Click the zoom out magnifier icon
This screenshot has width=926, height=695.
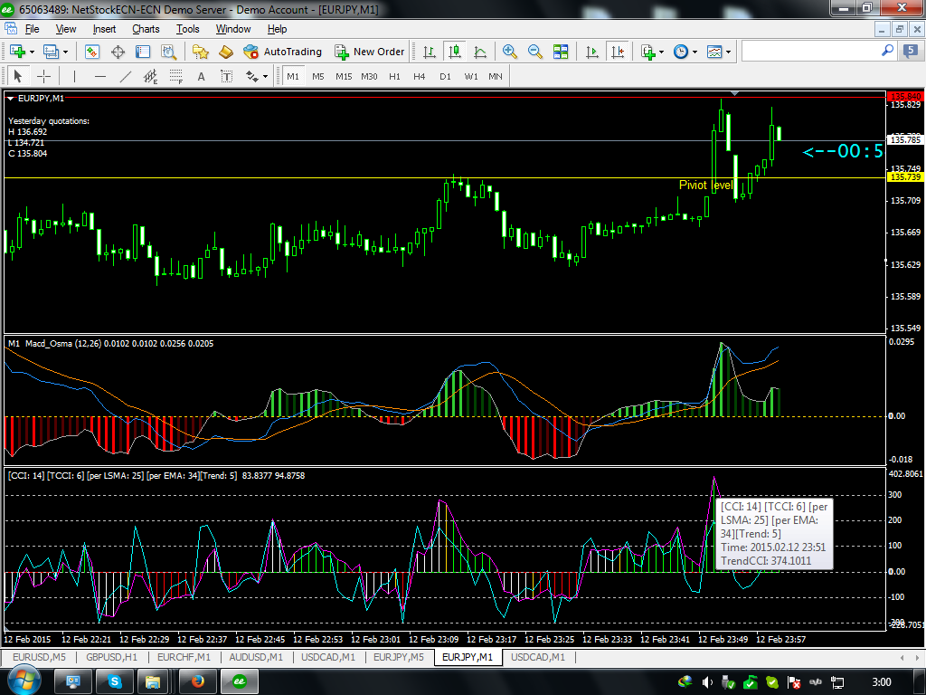(x=535, y=52)
